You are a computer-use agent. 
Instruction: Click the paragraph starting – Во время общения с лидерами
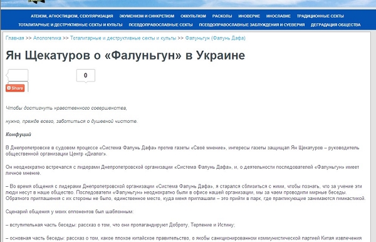coord(185,192)
